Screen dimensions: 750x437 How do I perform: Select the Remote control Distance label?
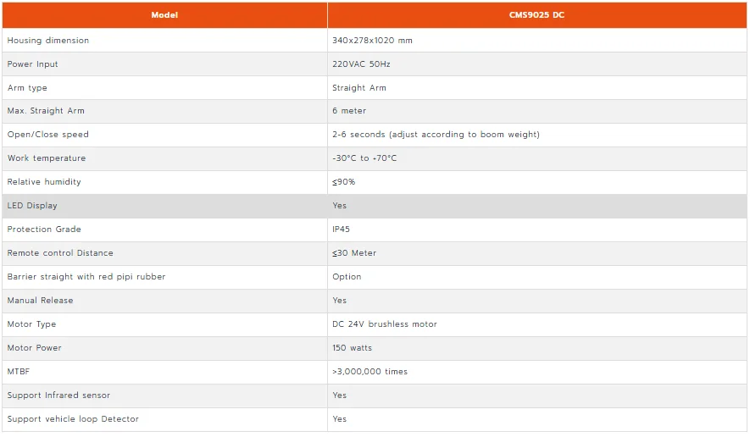pyautogui.click(x=60, y=253)
